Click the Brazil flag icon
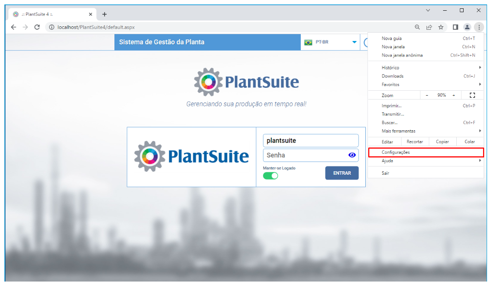 (x=308, y=42)
